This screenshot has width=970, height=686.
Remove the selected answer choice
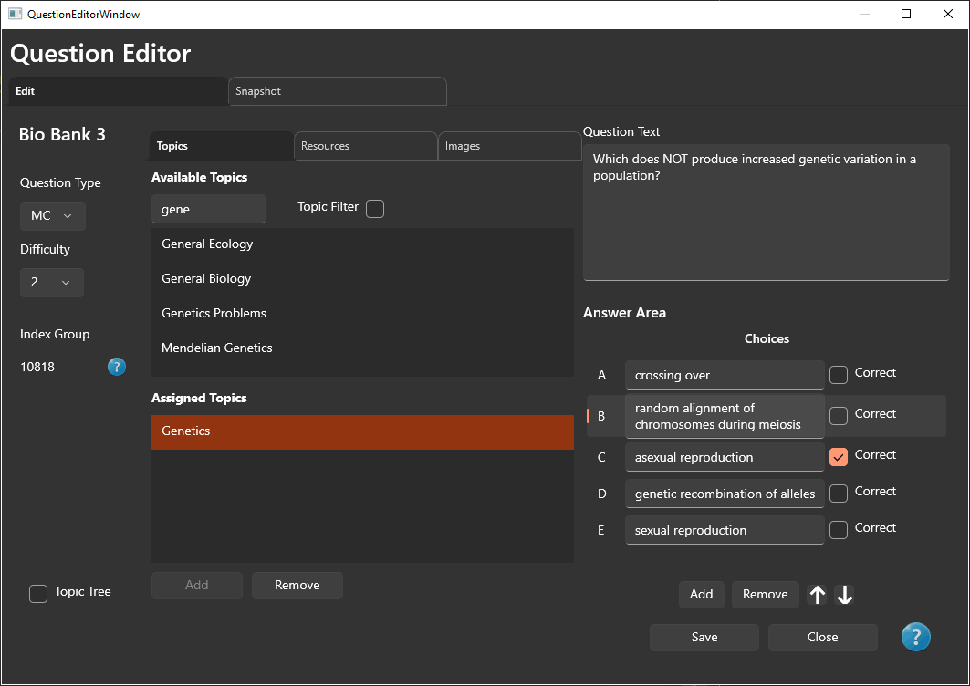pos(766,595)
